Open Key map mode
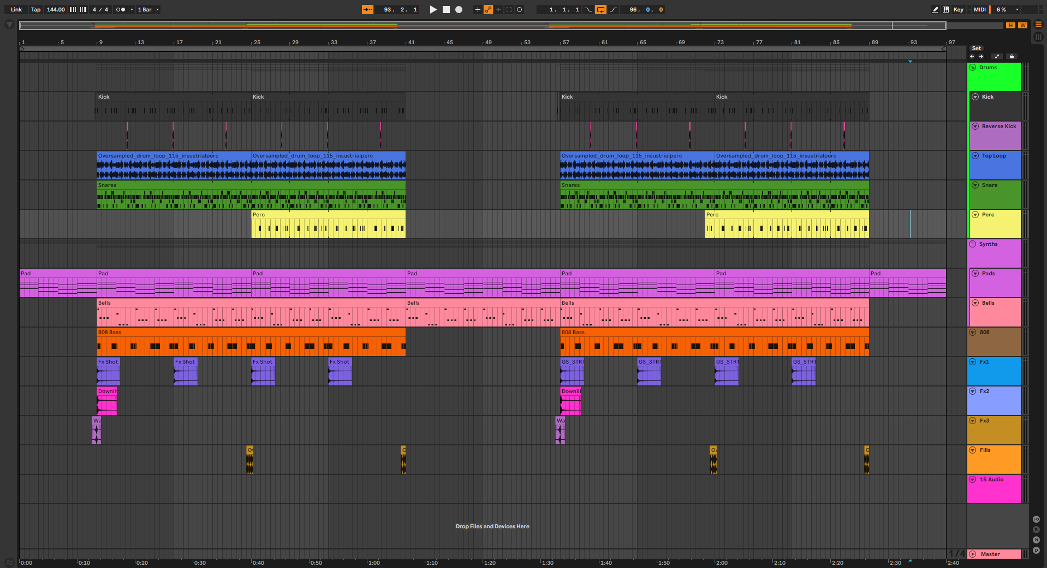Image resolution: width=1047 pixels, height=568 pixels. 958,9
